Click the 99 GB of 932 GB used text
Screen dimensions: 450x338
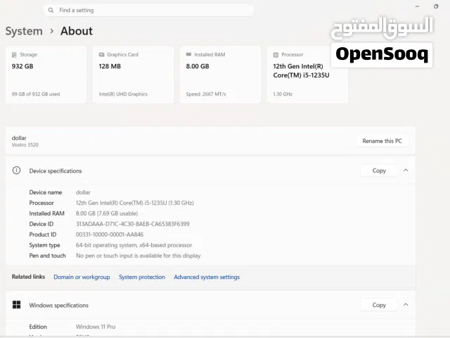(36, 94)
